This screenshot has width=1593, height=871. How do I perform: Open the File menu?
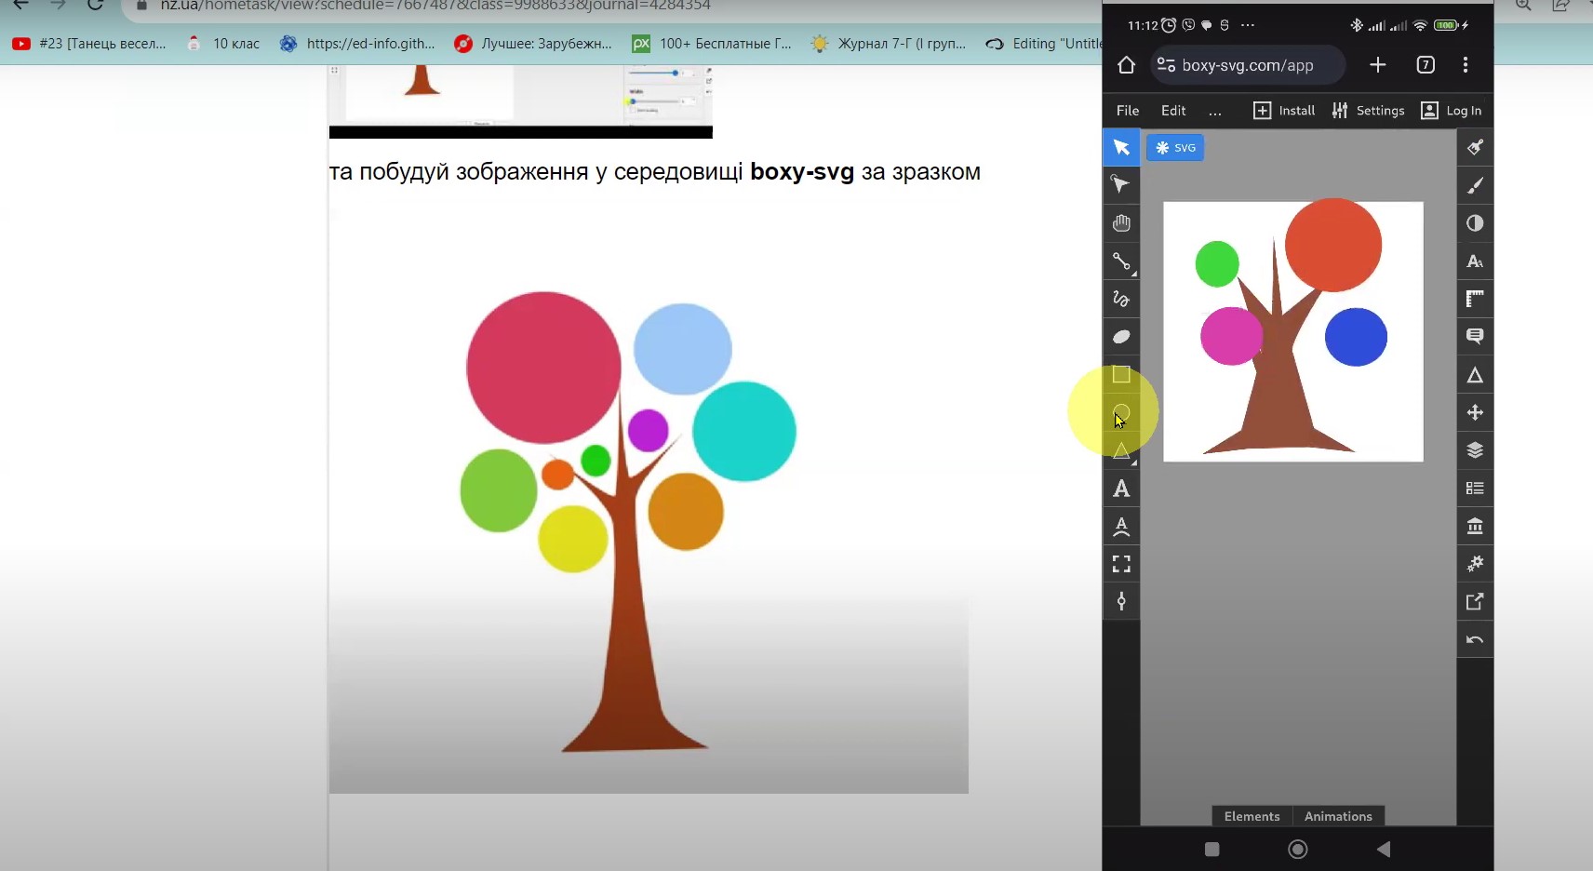[1128, 111]
